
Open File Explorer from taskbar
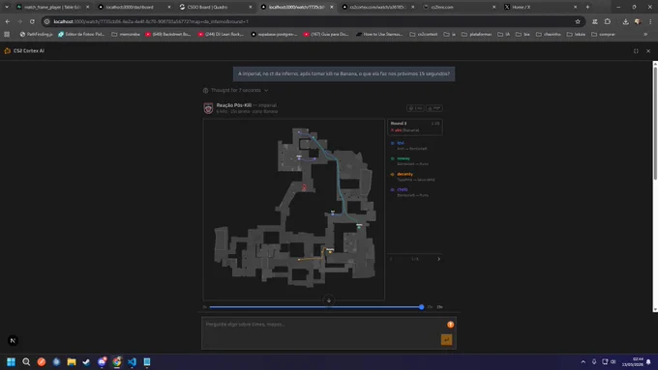(72, 361)
